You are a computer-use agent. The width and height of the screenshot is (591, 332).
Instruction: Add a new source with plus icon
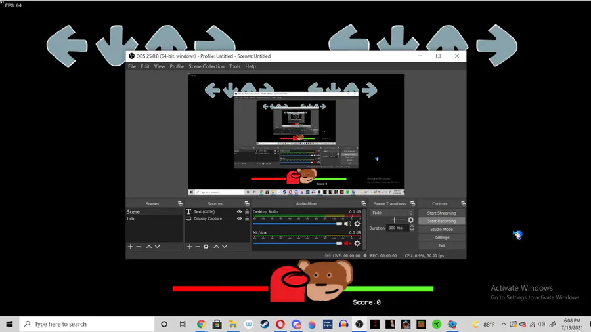(x=189, y=247)
